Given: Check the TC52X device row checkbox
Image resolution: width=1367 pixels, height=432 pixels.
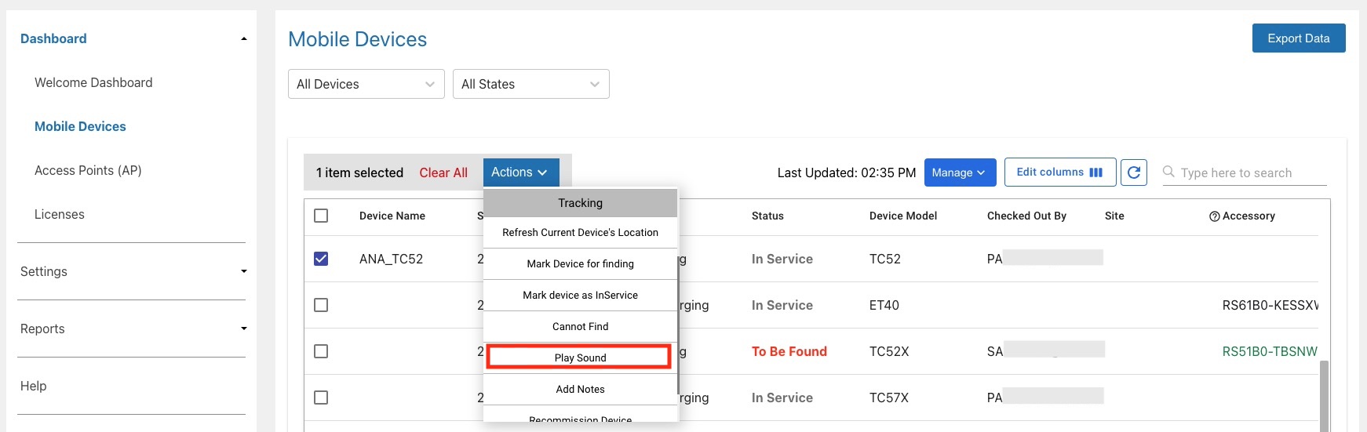Looking at the screenshot, I should (x=321, y=351).
